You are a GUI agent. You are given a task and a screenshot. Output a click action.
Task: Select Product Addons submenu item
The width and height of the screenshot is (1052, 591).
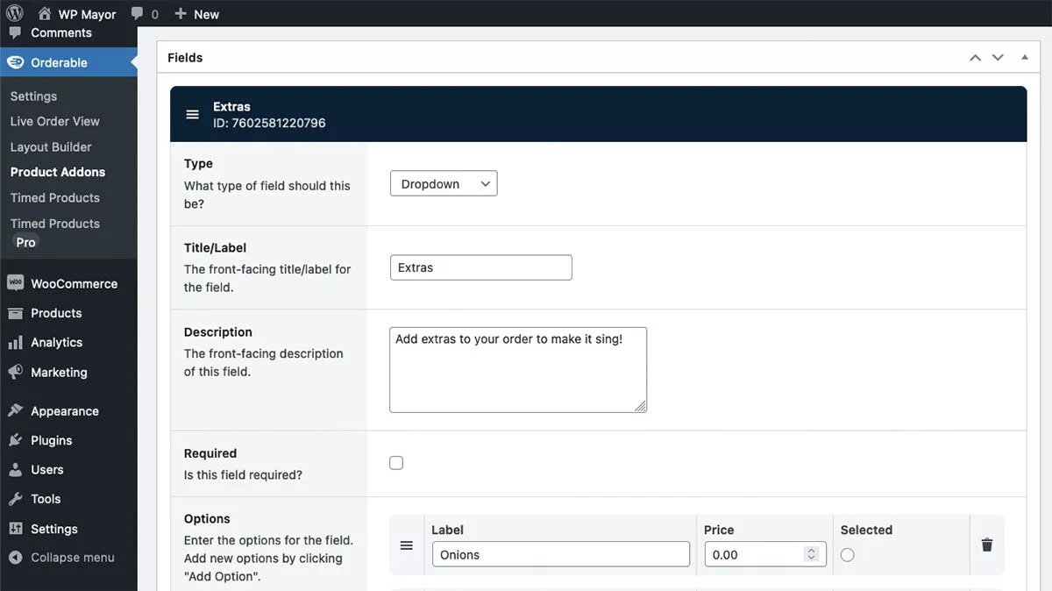pyautogui.click(x=58, y=172)
